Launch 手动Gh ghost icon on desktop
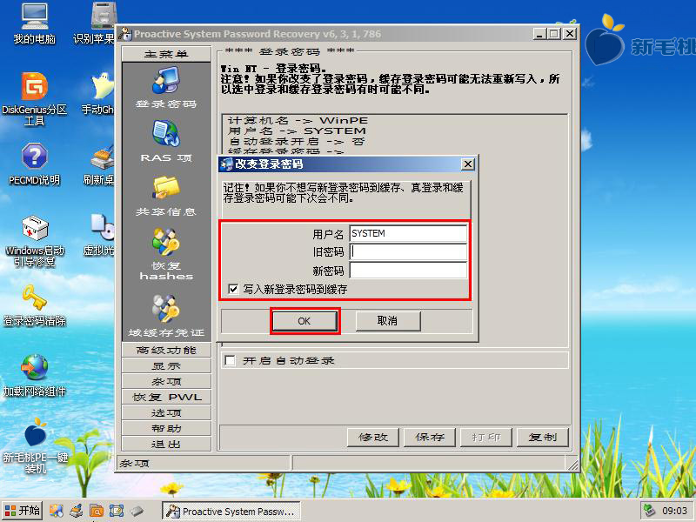 pos(99,94)
